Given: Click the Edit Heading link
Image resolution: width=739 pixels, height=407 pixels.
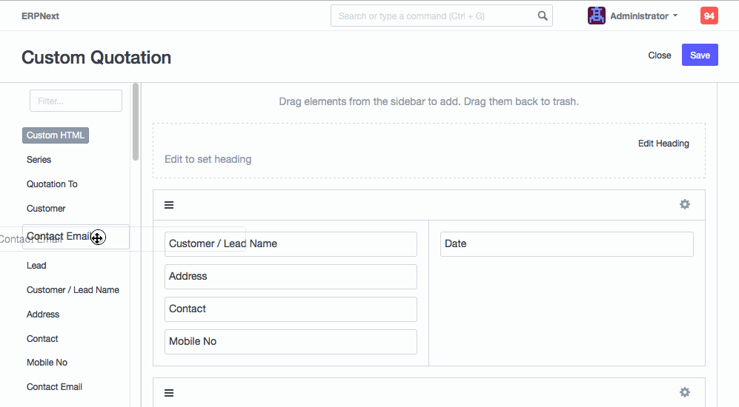Looking at the screenshot, I should (x=663, y=144).
